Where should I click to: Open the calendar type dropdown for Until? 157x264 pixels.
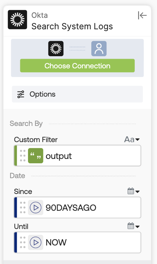133,226
